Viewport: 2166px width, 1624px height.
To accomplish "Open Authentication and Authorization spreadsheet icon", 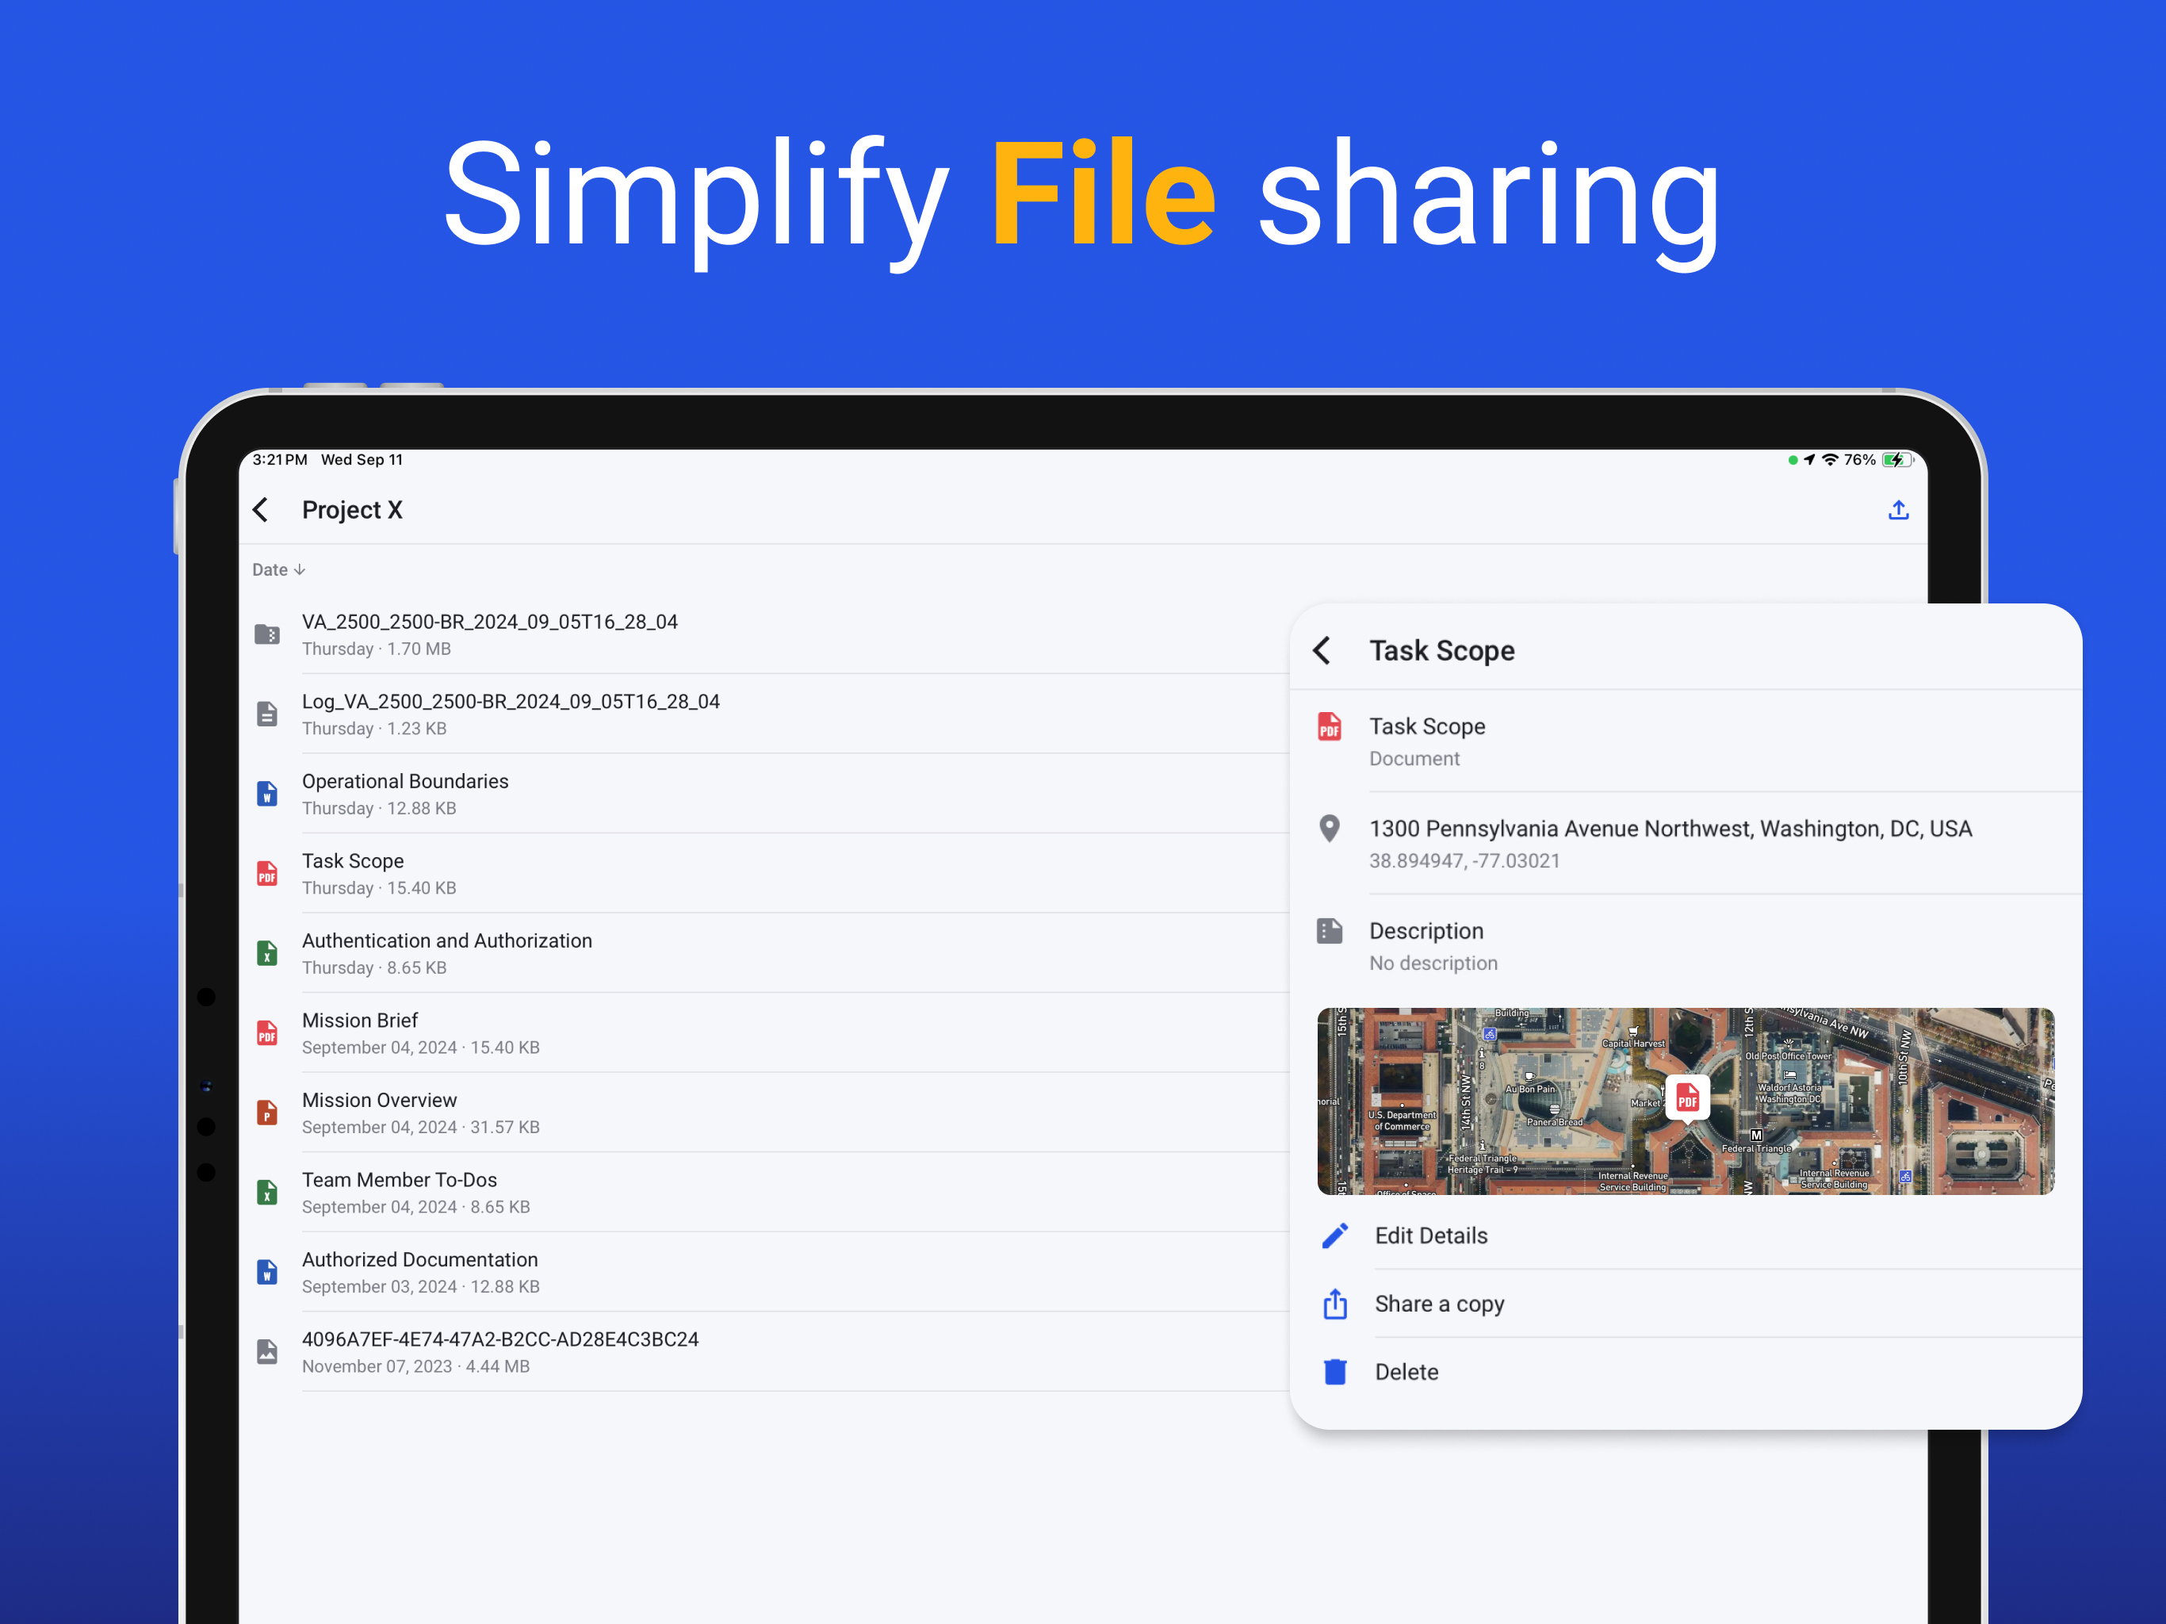I will click(x=267, y=953).
